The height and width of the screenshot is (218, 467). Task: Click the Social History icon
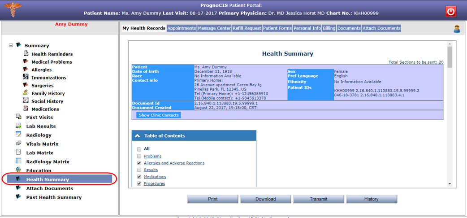tap(26, 100)
